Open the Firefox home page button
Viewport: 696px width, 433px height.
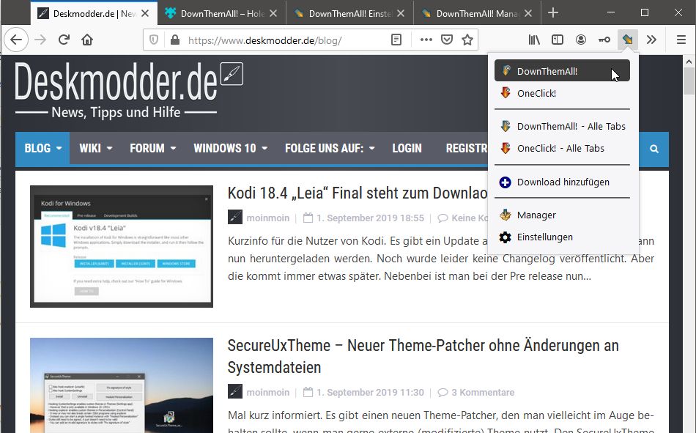(87, 40)
